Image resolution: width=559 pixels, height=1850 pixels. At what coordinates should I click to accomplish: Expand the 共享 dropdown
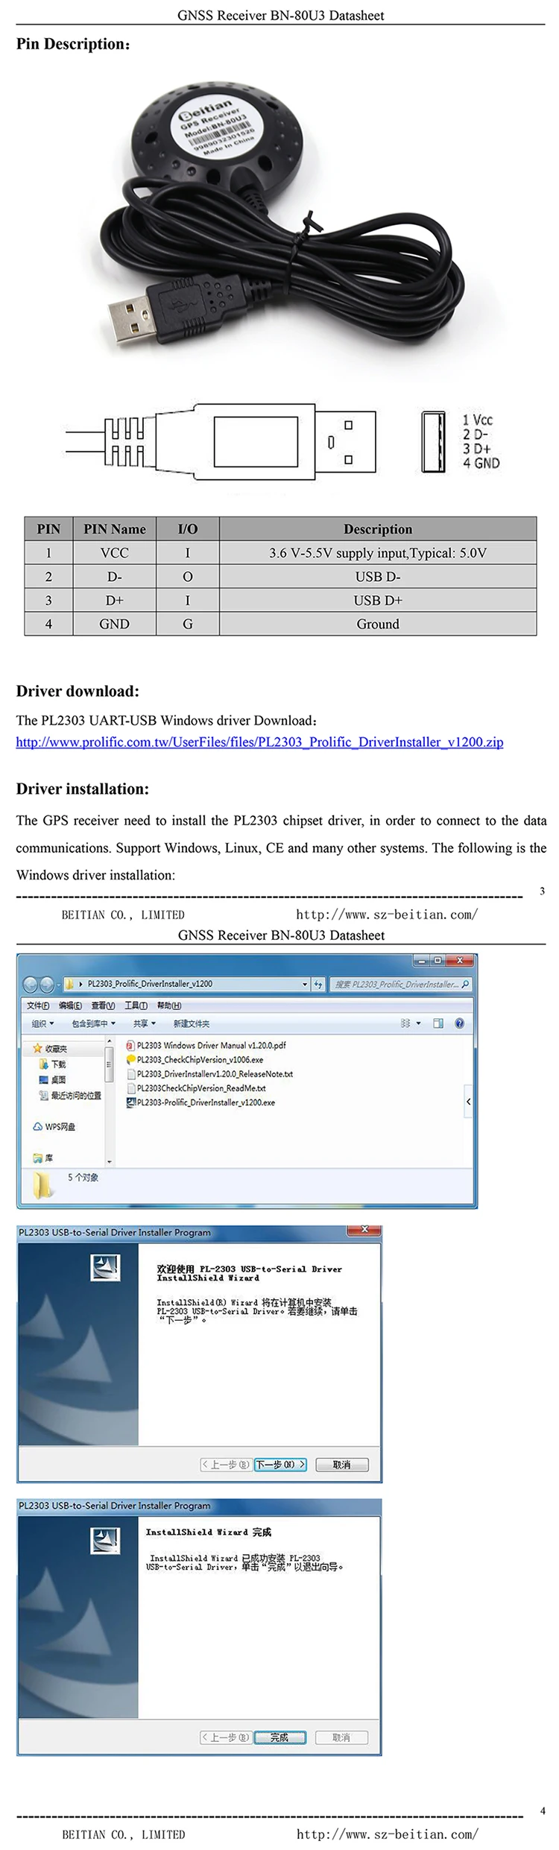[144, 1023]
